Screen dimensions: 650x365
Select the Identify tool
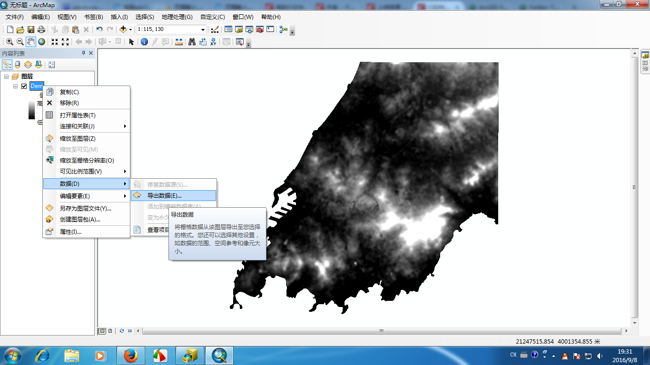pos(144,41)
